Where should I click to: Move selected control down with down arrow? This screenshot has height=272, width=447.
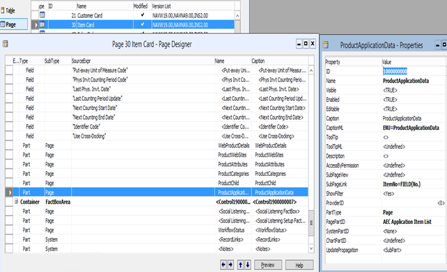click(x=247, y=265)
